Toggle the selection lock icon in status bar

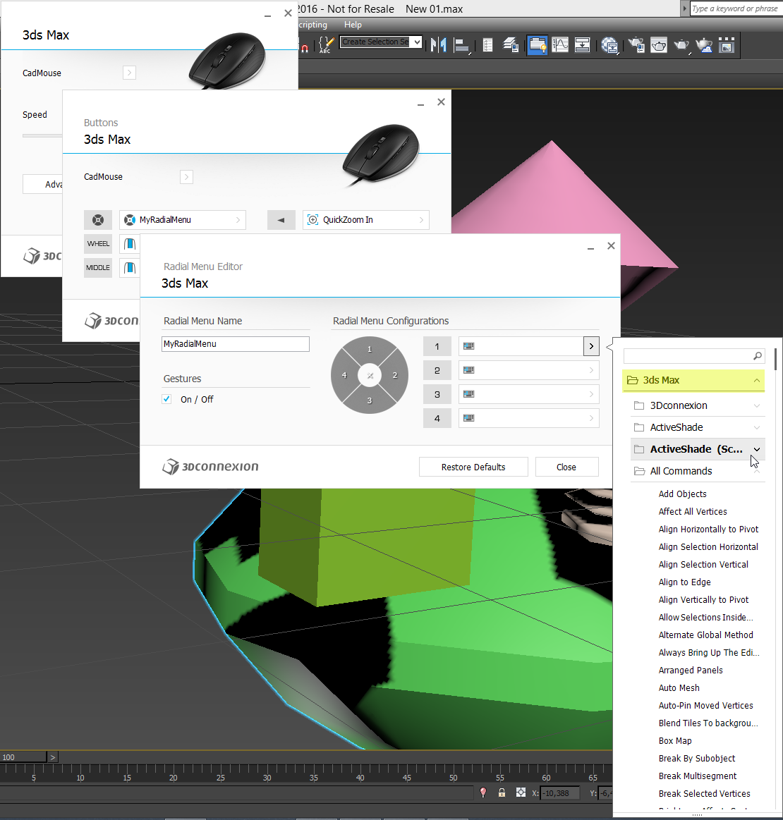tap(502, 793)
